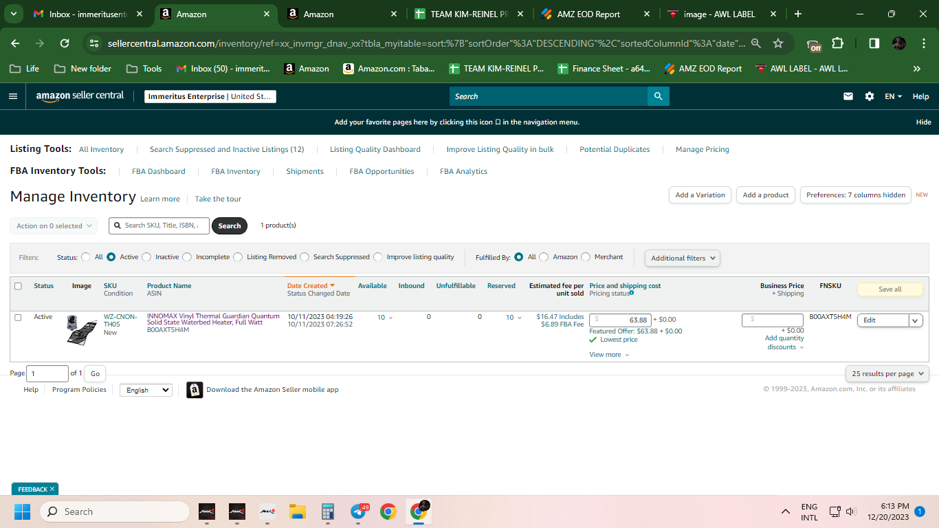This screenshot has width=939, height=528.
Task: Open File Explorer from the taskbar
Action: 297,511
